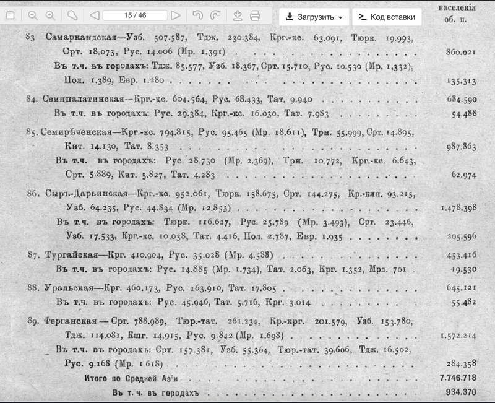Open the Загрузить dropdown menu
This screenshot has height=403, width=495.
pyautogui.click(x=314, y=17)
